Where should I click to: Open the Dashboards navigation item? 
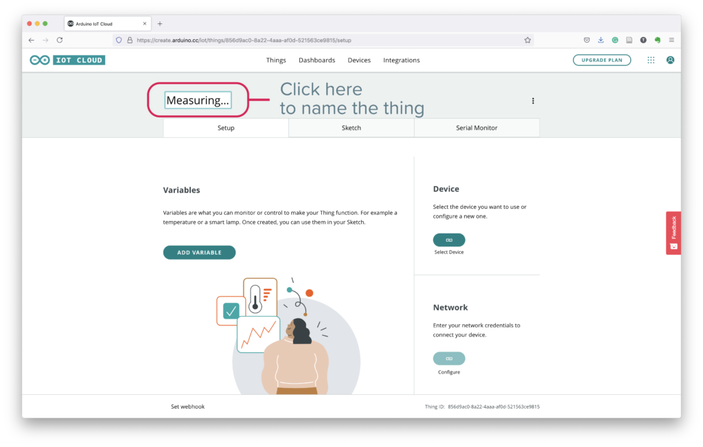point(316,60)
